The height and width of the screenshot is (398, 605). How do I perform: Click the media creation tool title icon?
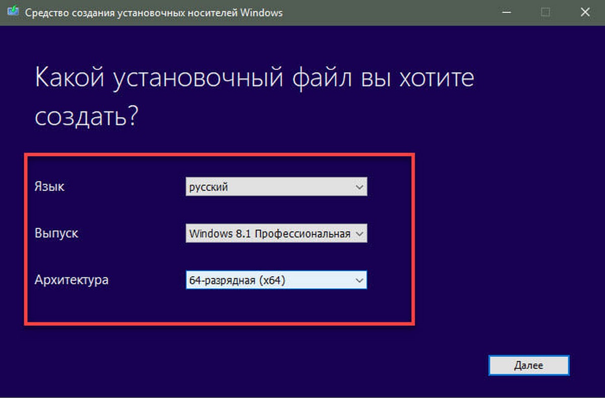coord(13,12)
